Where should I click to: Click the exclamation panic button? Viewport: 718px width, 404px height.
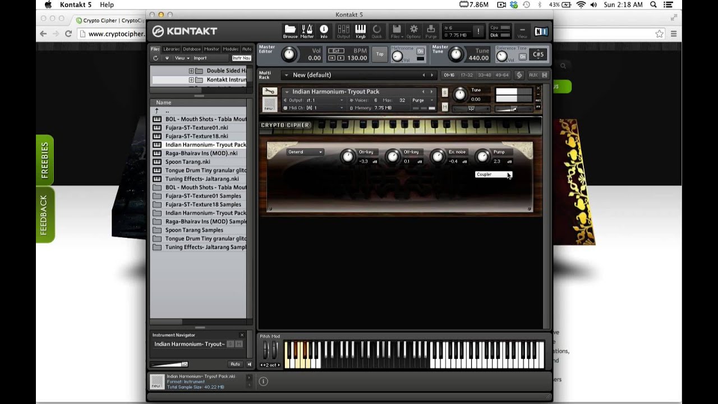click(478, 31)
